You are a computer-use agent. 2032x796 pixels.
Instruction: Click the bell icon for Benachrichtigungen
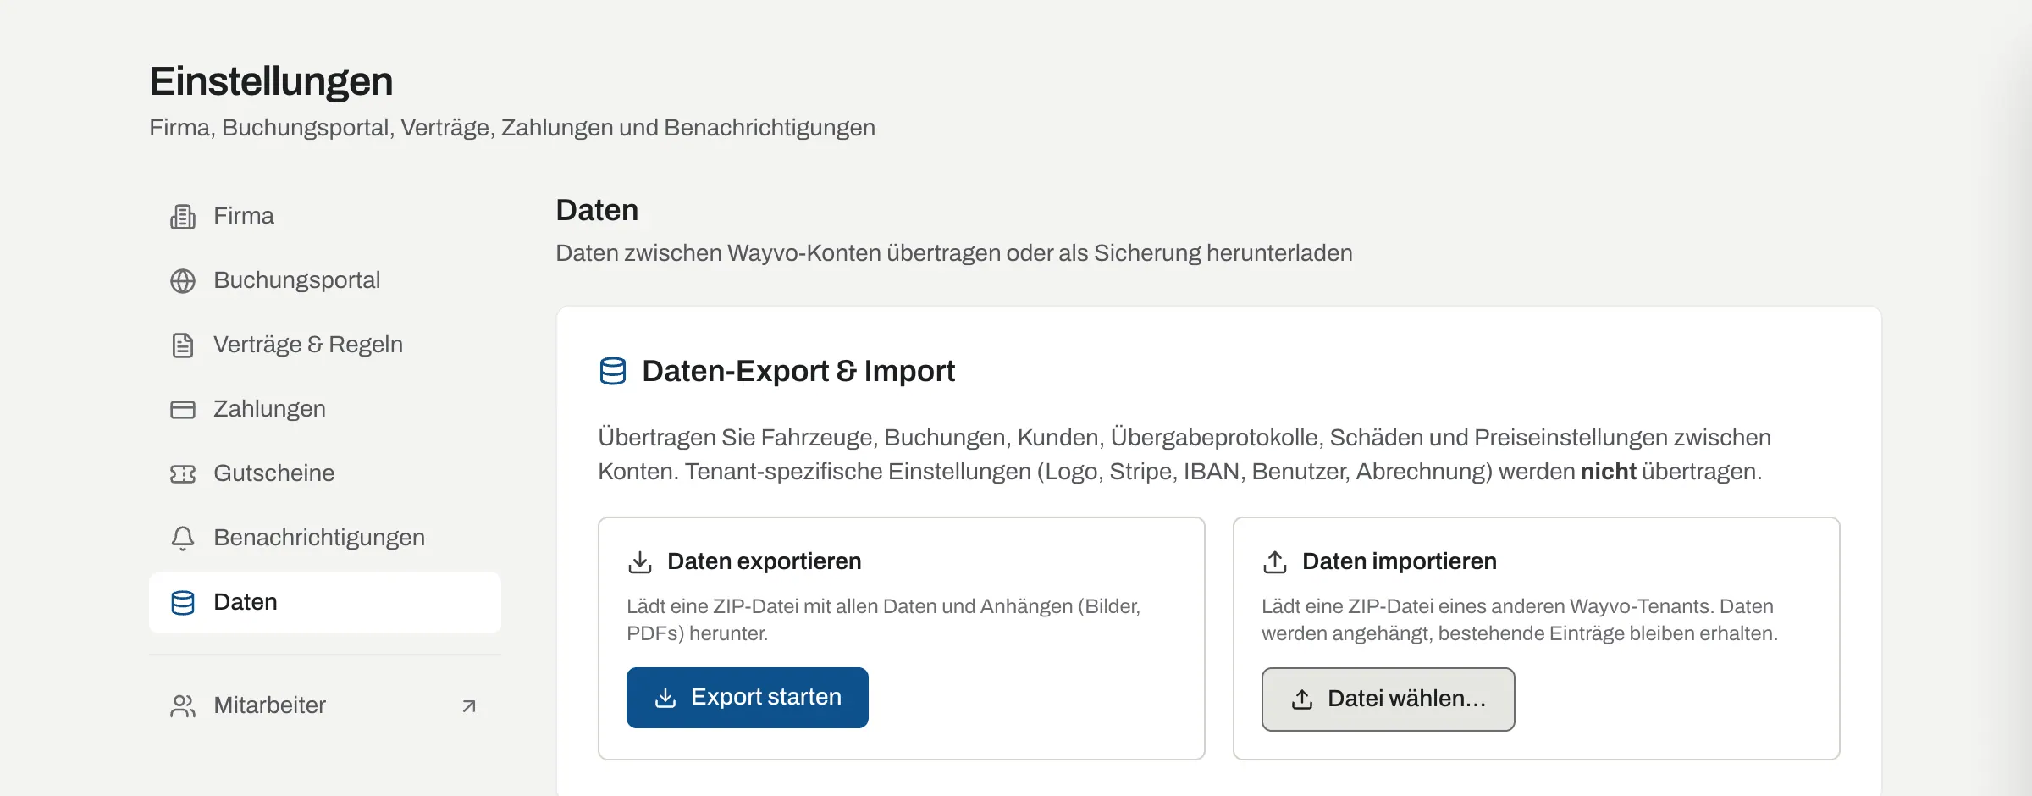(183, 539)
